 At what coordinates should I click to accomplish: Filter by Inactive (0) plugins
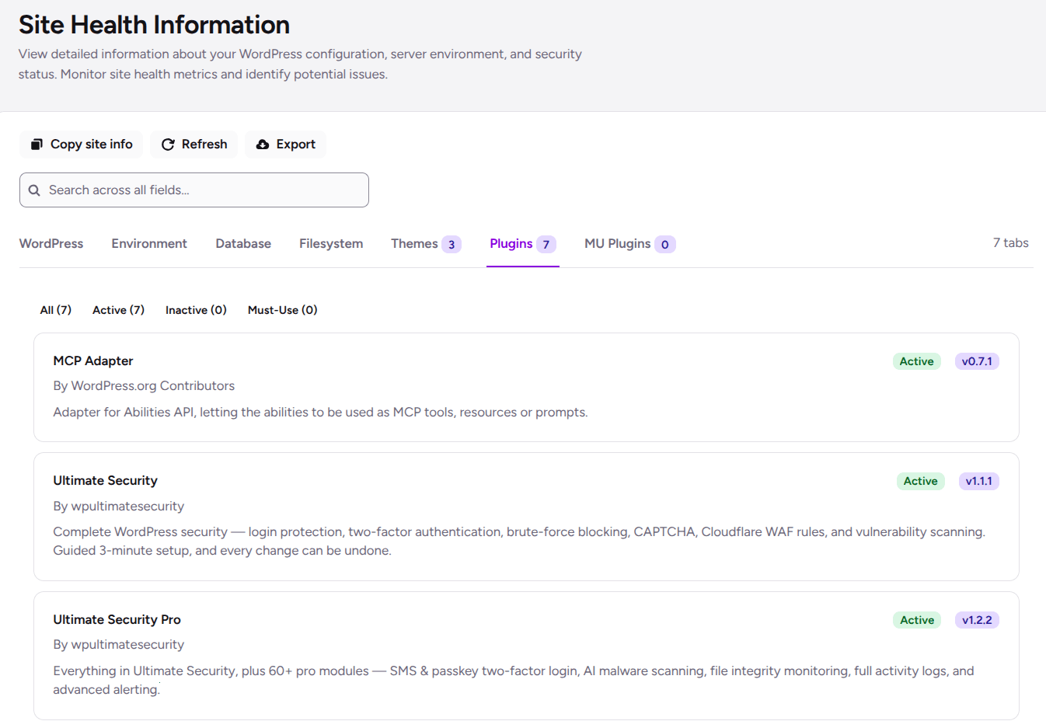pos(196,310)
